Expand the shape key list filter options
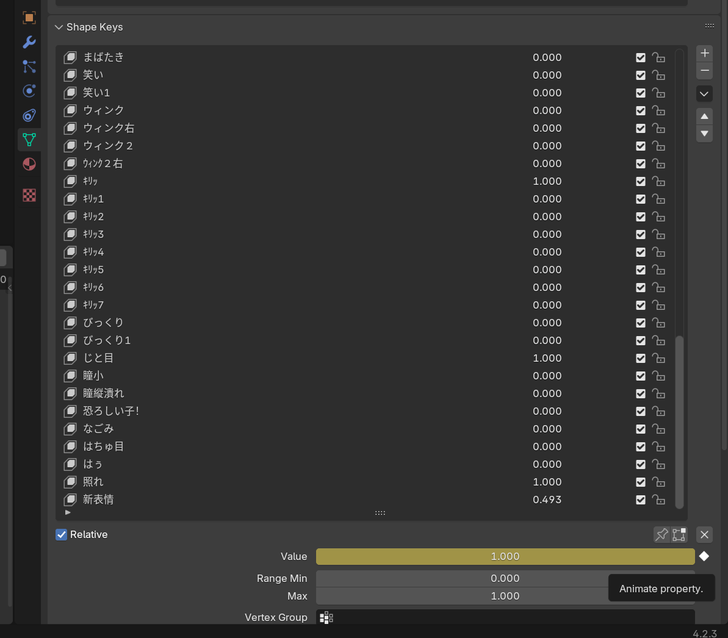728x638 pixels. click(x=68, y=512)
